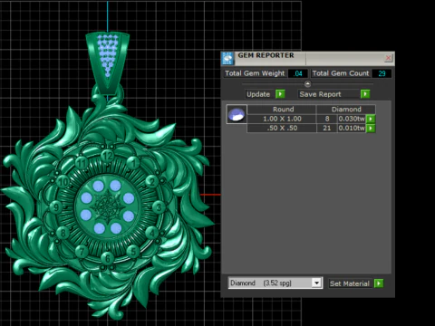
Task: Click the 0.010tw weight cell
Action: (352, 129)
